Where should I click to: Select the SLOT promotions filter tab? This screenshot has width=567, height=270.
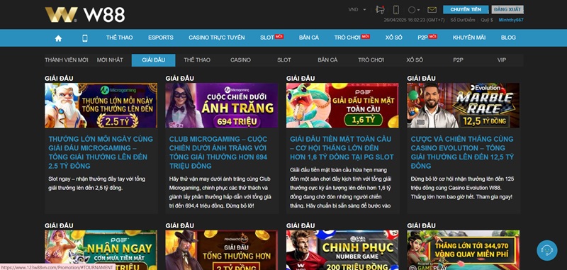[x=284, y=60]
